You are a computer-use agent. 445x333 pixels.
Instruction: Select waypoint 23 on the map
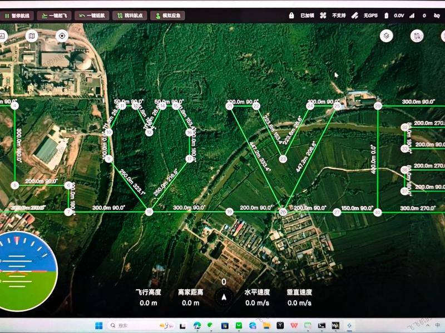click(x=283, y=159)
